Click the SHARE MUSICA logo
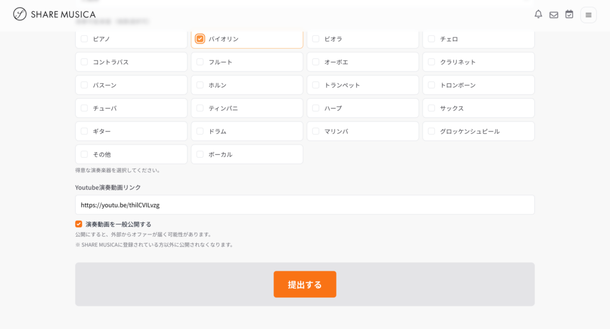The height and width of the screenshot is (329, 610). pos(54,14)
